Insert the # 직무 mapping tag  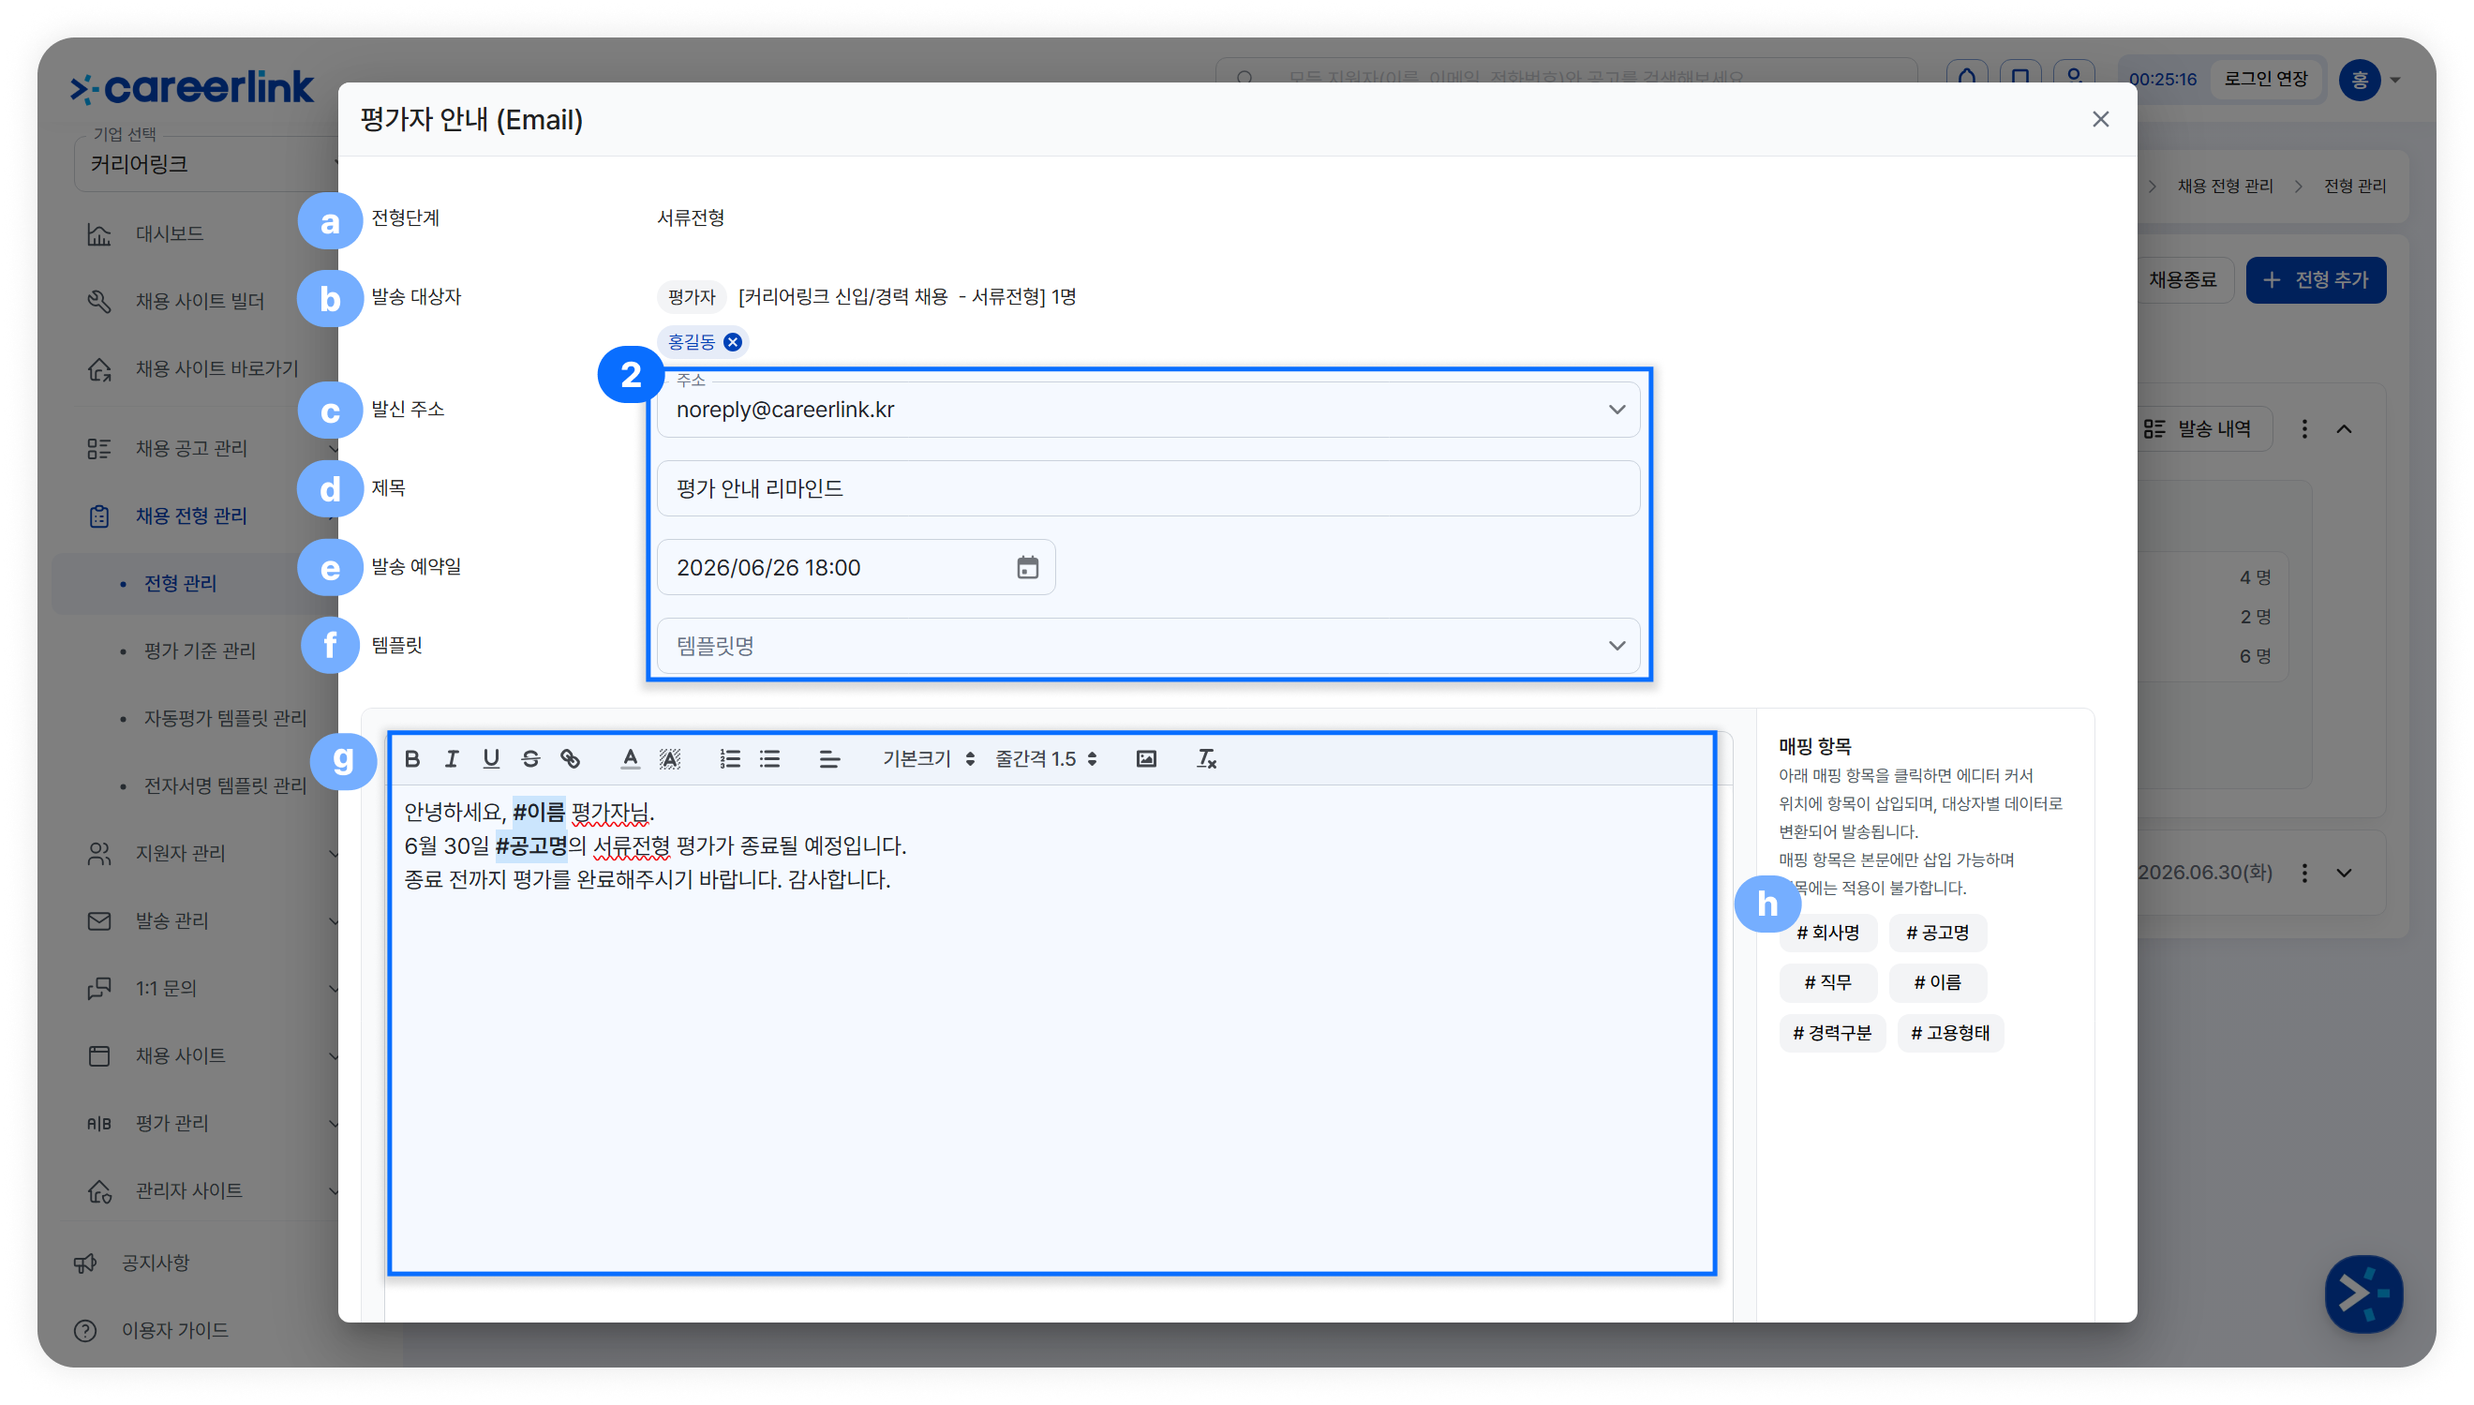click(1827, 983)
